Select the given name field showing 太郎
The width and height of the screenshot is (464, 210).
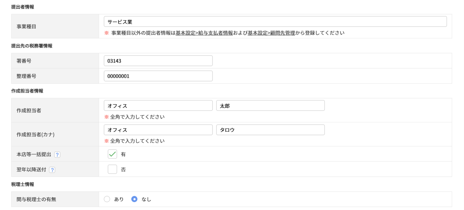coord(270,106)
